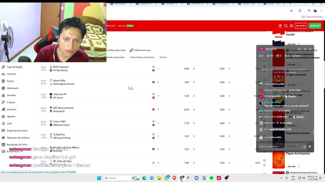Open Waterpolo in sports sidebar
325x182 pixels.
click(x=13, y=88)
